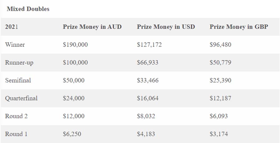Image resolution: width=280 pixels, height=143 pixels.
Task: Click the $127,172 winner USD amount
Action: point(149,45)
